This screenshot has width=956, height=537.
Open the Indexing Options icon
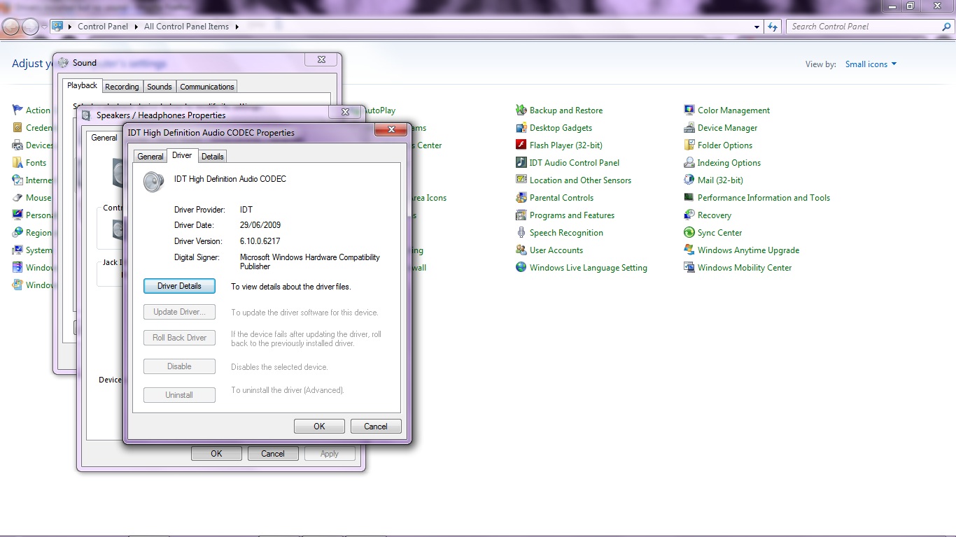pos(689,163)
